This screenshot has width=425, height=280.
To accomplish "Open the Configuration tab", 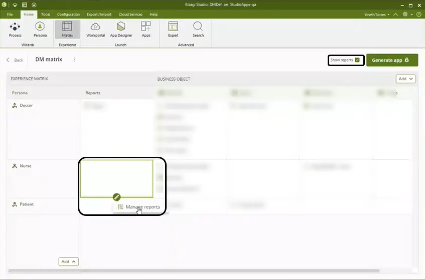I will (68, 15).
